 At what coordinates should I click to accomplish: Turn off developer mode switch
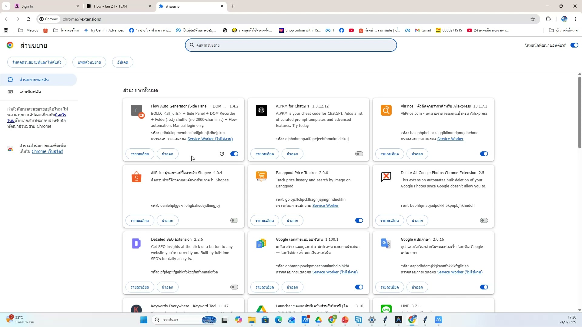(574, 45)
